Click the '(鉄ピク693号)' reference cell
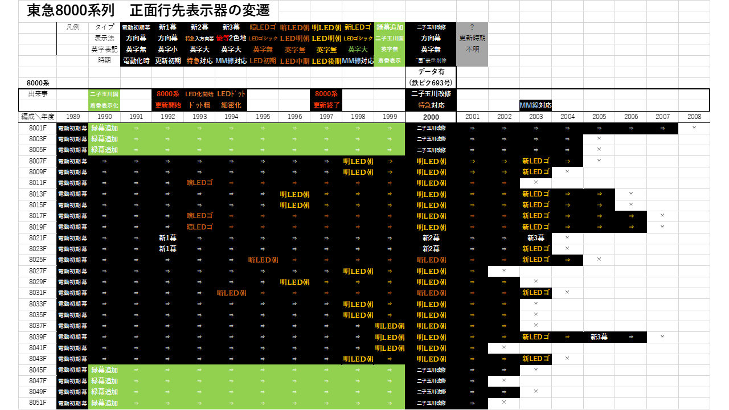This screenshot has width=729, height=410. [x=431, y=83]
